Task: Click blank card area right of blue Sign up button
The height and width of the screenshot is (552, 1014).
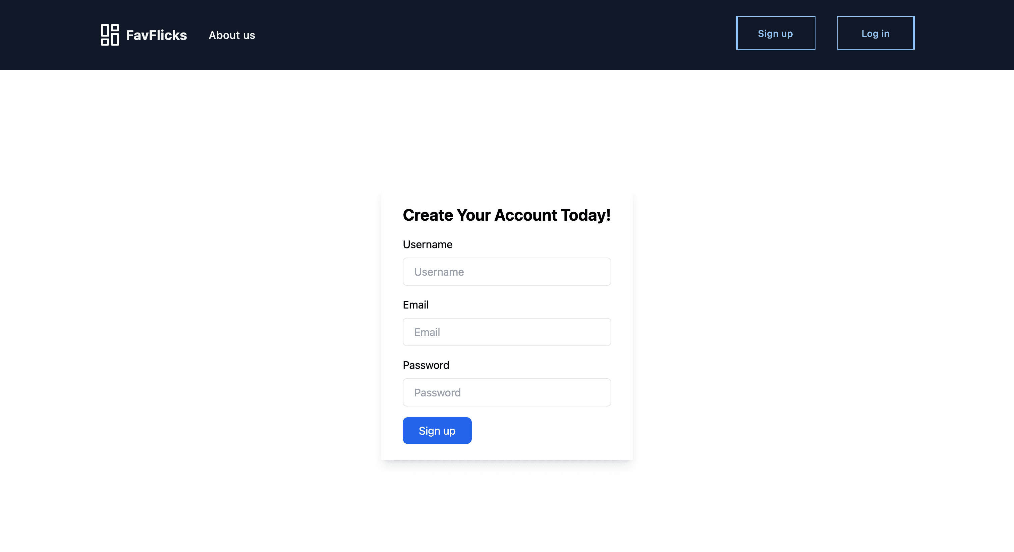Action: (x=551, y=430)
